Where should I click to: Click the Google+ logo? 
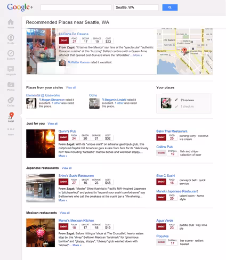[20, 7]
